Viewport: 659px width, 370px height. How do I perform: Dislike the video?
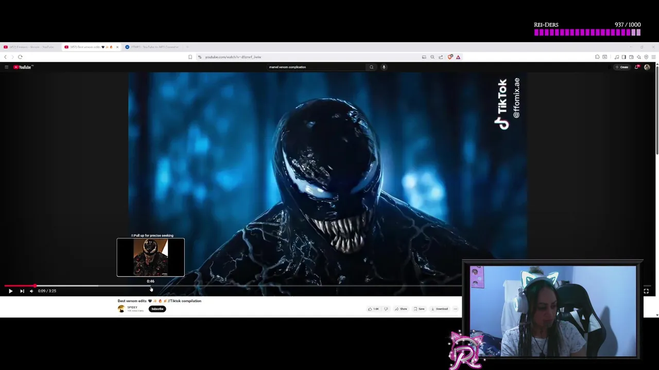pos(386,309)
